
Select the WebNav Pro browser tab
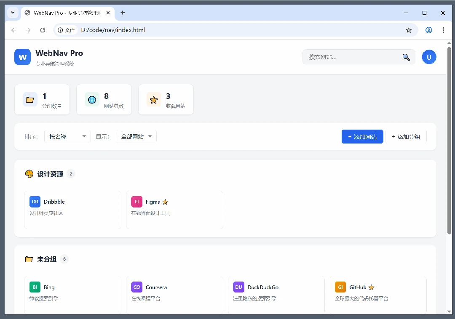[x=67, y=13]
